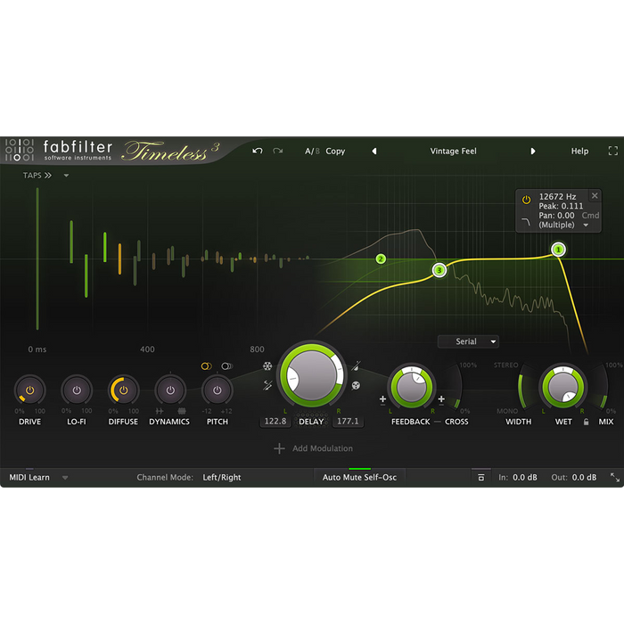The height and width of the screenshot is (624, 624).
Task: Toggle the Wet/Mix lock icon
Action: pos(586,422)
